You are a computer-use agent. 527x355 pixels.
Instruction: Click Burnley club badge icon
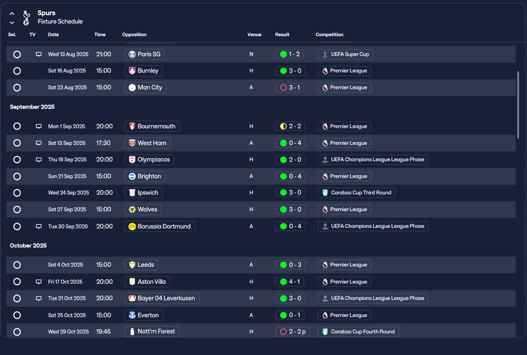point(132,71)
